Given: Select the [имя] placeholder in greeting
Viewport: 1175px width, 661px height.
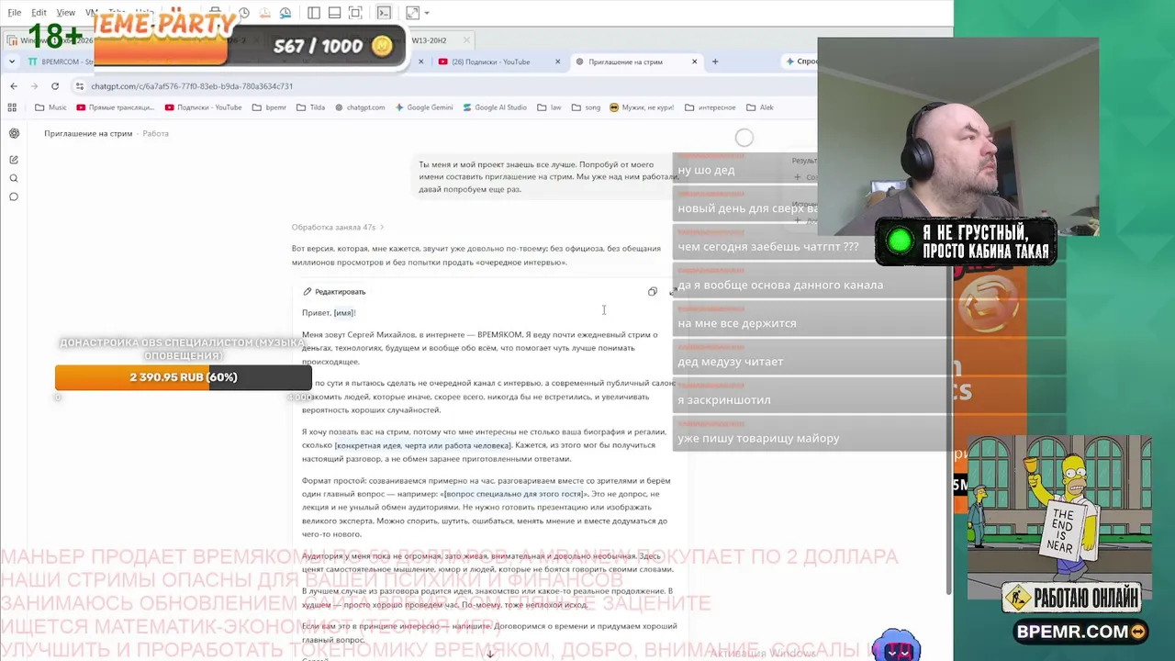Looking at the screenshot, I should click(x=343, y=313).
